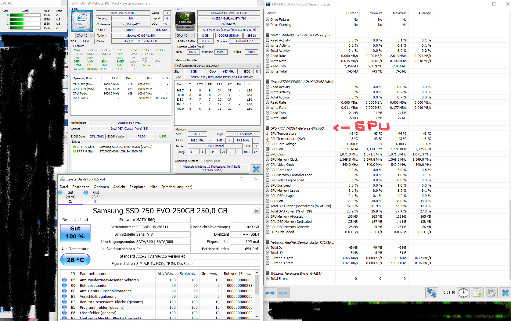Image resolution: width=511 pixels, height=321 pixels.
Task: Select the C: drive tab in CrystalDiskInfo
Action: pos(70,197)
